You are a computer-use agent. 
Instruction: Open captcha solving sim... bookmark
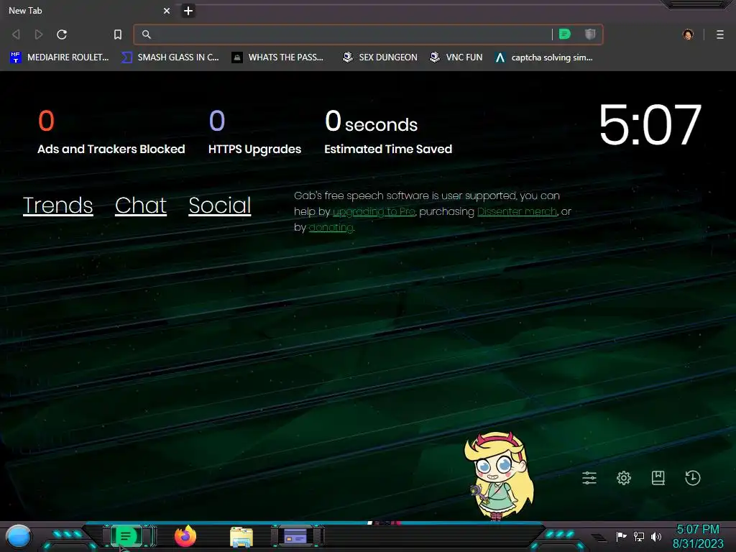544,57
